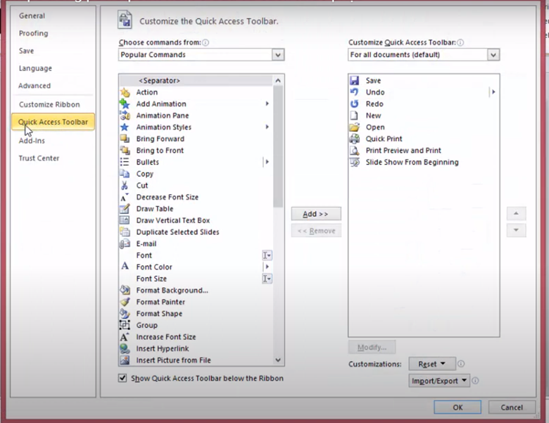Open the Trust Center section
Screen dimensions: 549x423
(x=39, y=158)
